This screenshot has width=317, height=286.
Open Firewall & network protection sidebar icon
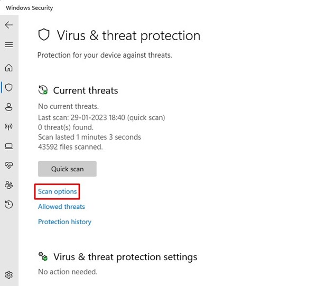(8, 127)
